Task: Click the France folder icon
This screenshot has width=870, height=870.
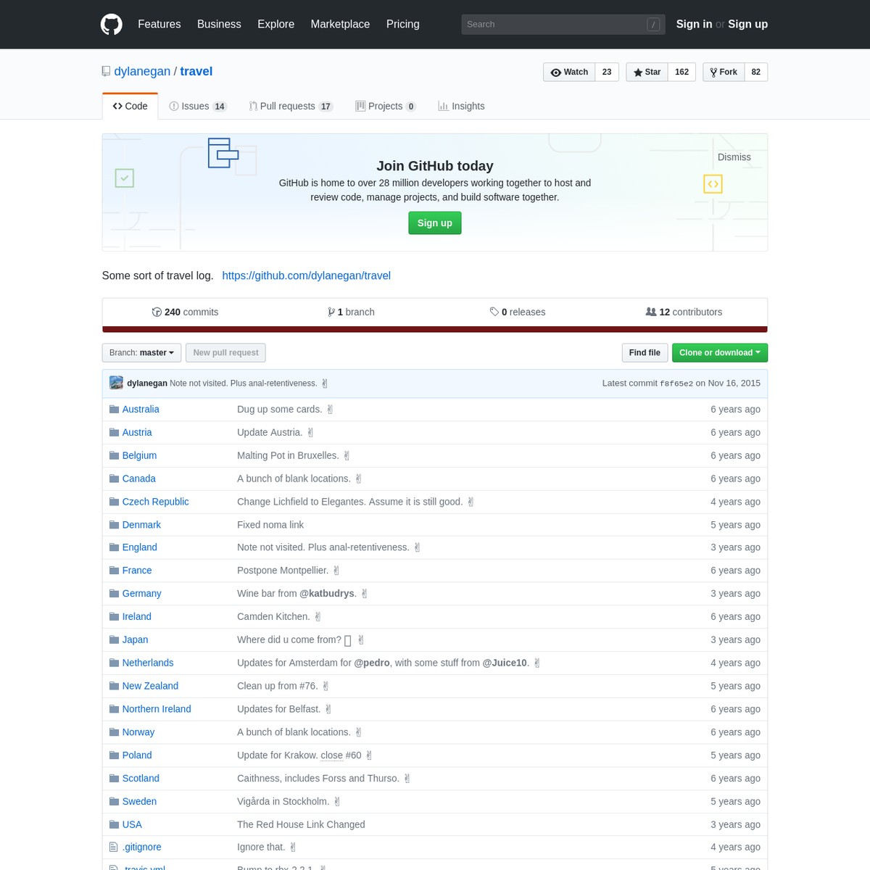Action: (x=114, y=571)
